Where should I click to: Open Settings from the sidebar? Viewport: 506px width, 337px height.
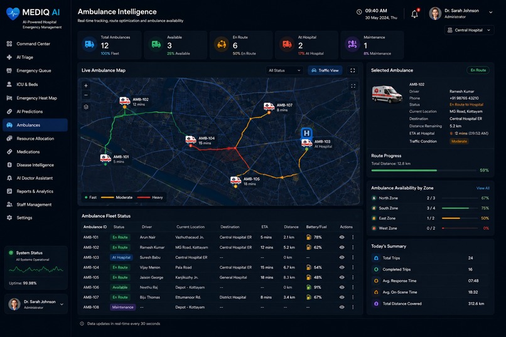click(x=35, y=218)
